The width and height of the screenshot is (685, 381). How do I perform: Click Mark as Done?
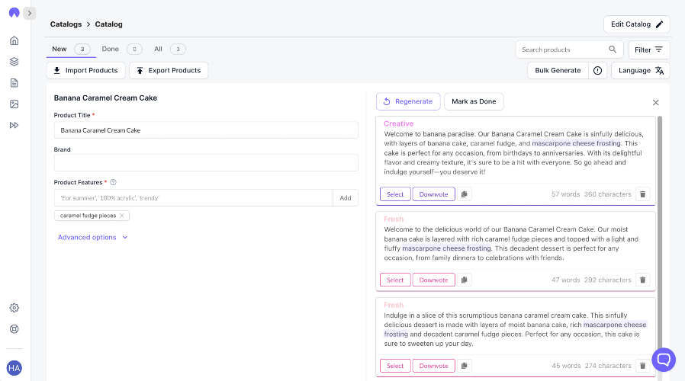pos(474,101)
